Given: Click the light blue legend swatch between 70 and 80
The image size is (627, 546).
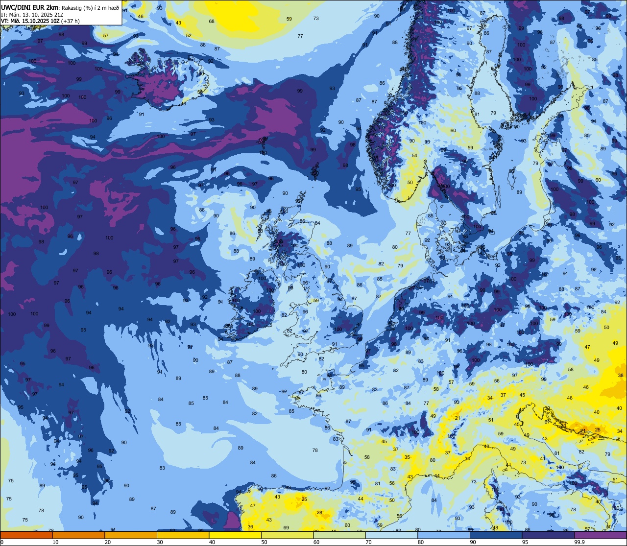Looking at the screenshot, I should coord(391,535).
